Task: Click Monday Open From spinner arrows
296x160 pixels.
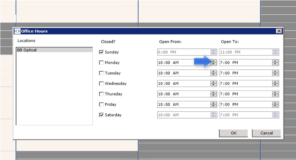Action: pos(214,63)
